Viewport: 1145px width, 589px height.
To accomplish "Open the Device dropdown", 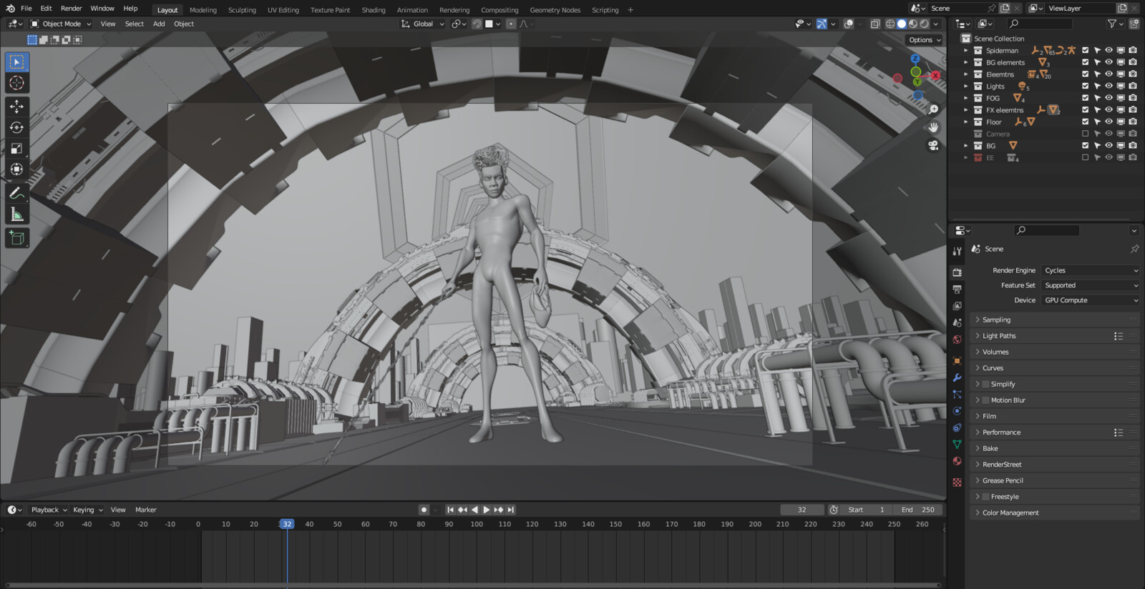I will (x=1091, y=300).
